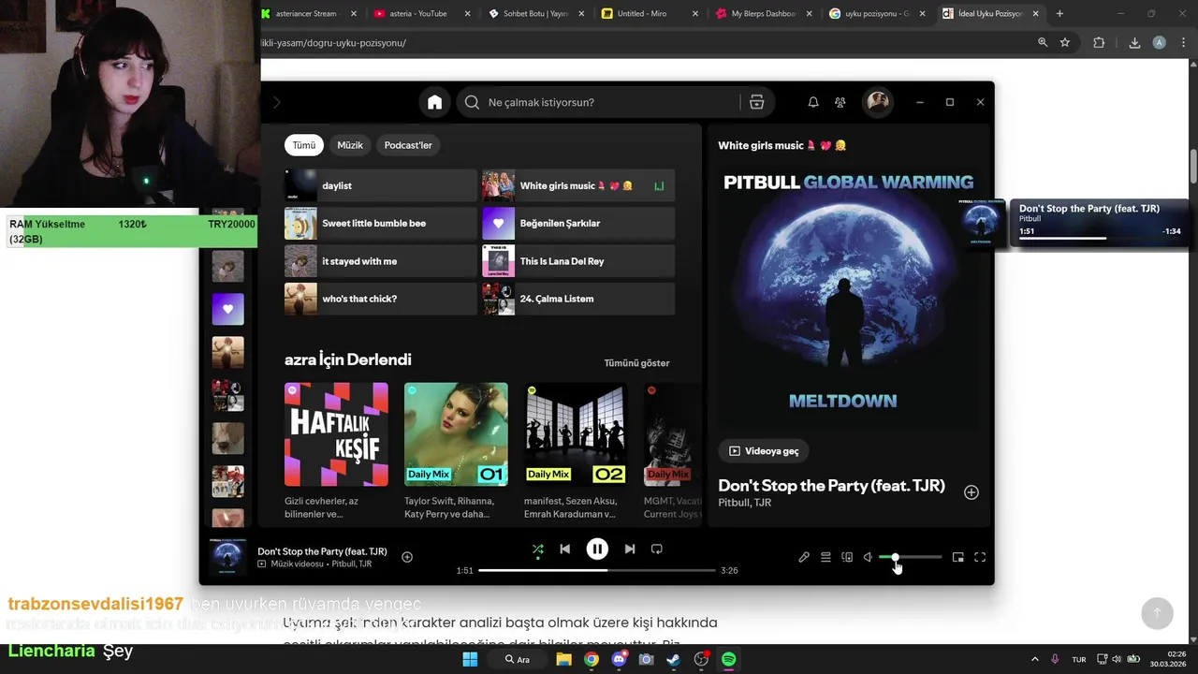Adjust the Spotify volume slider
Screen dimensions: 1198x674
tap(910, 557)
